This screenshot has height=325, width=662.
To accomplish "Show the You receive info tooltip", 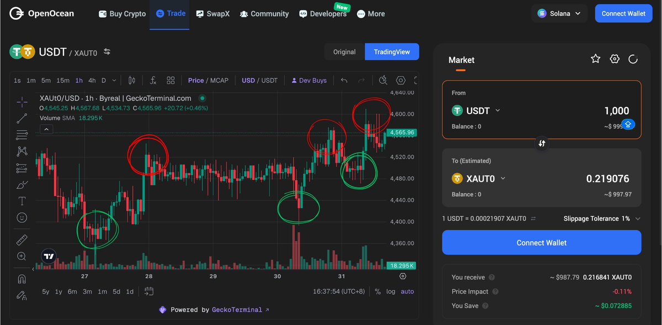I will (491, 278).
